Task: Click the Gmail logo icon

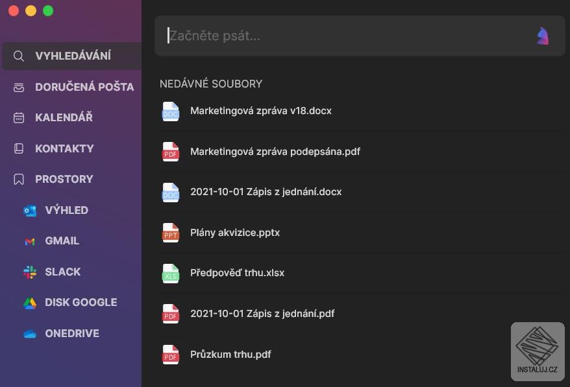Action: click(x=30, y=241)
